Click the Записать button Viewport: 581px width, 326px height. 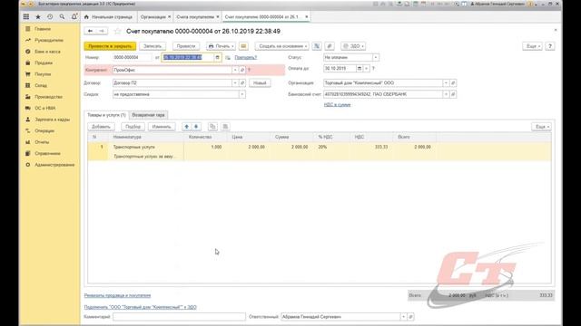pyautogui.click(x=153, y=46)
